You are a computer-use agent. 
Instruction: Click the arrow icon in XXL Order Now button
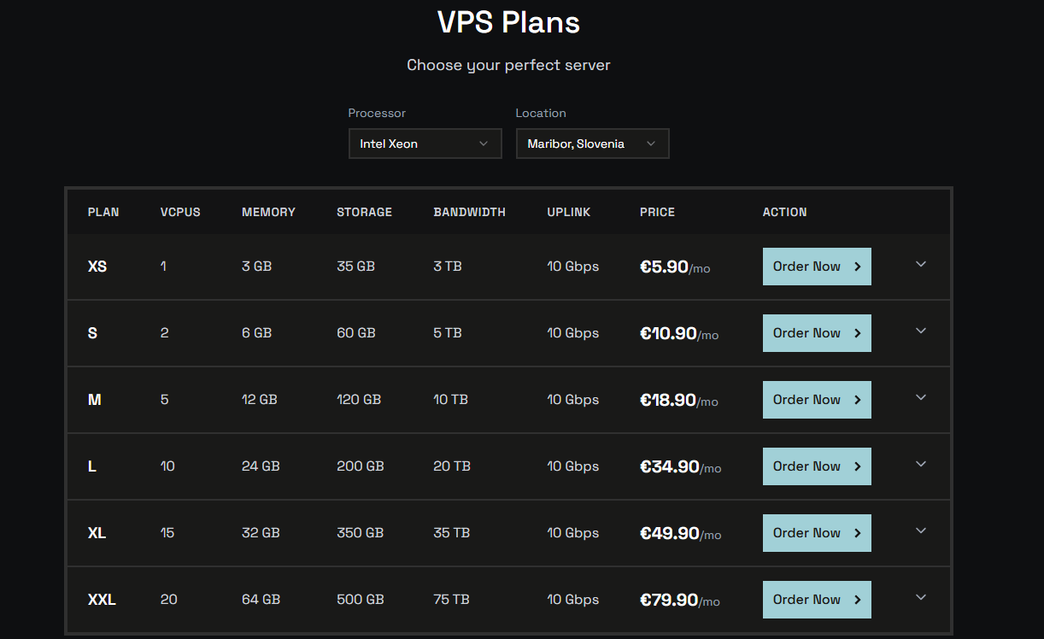(x=858, y=600)
